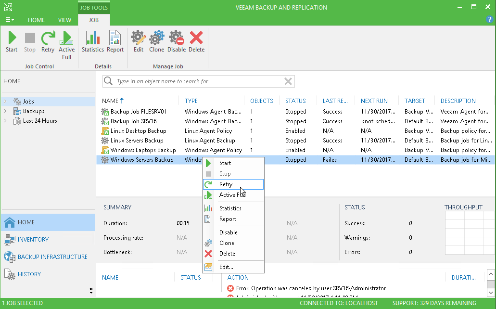The height and width of the screenshot is (309, 496).
Task: Switch to the HOME ribbon tab
Action: [37, 20]
